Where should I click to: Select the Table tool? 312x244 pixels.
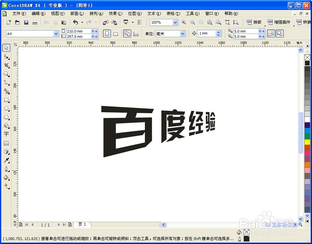[6, 143]
